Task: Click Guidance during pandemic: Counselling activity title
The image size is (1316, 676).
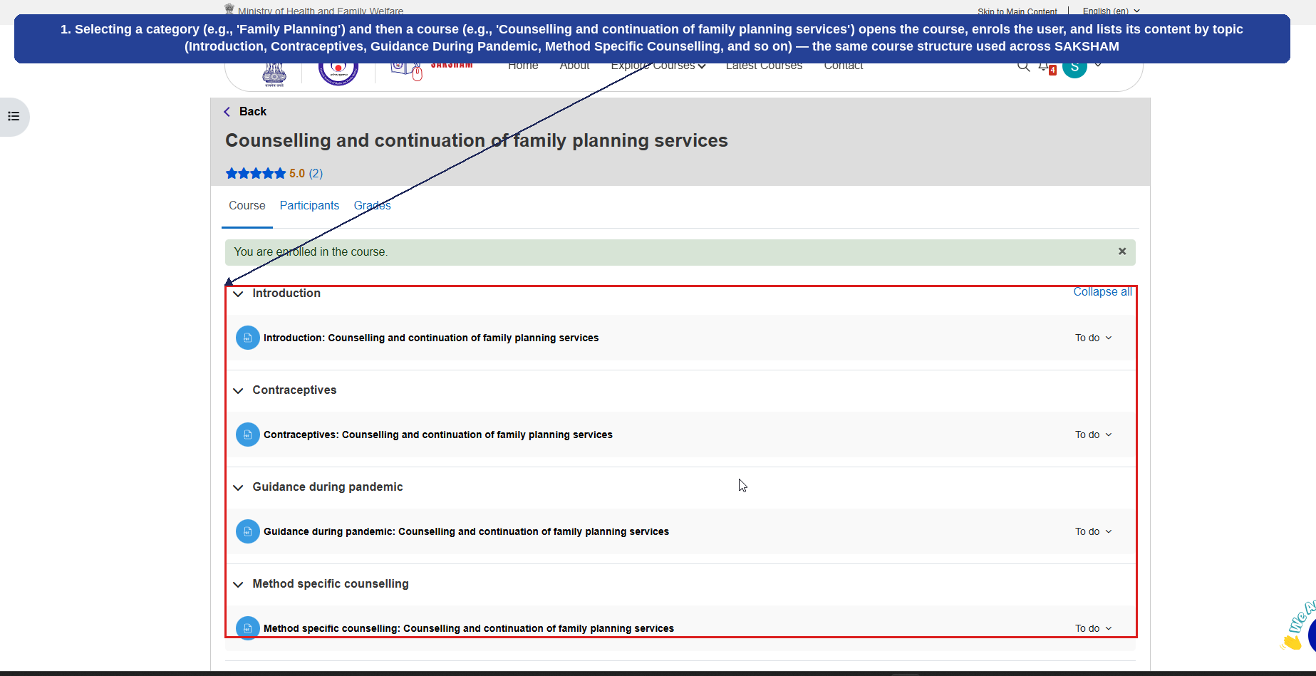Action: [466, 531]
